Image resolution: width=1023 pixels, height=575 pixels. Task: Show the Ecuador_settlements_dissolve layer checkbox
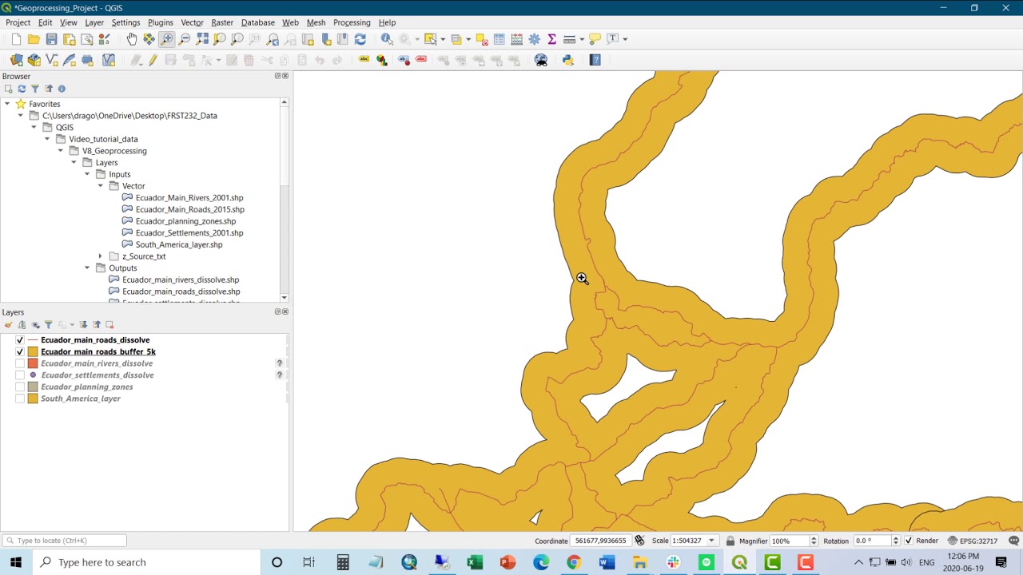point(20,375)
